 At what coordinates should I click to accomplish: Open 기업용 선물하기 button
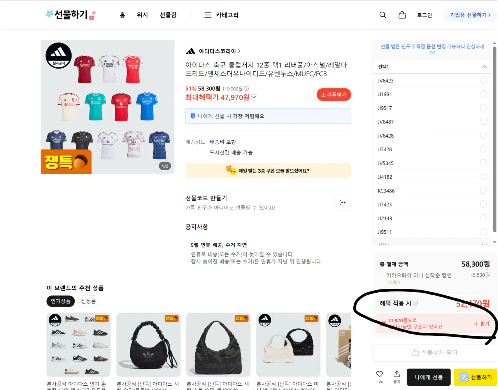(x=470, y=15)
